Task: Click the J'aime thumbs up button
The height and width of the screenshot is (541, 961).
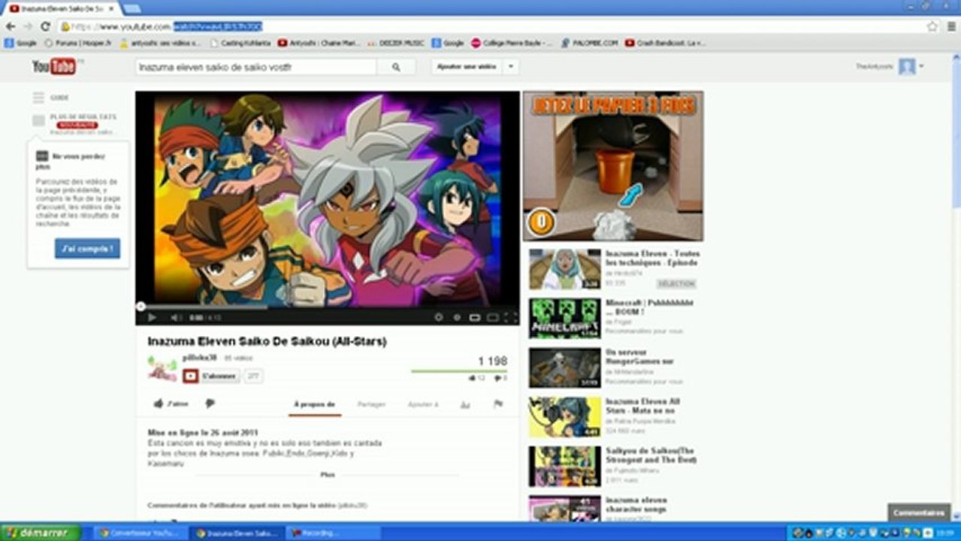Action: tap(171, 403)
